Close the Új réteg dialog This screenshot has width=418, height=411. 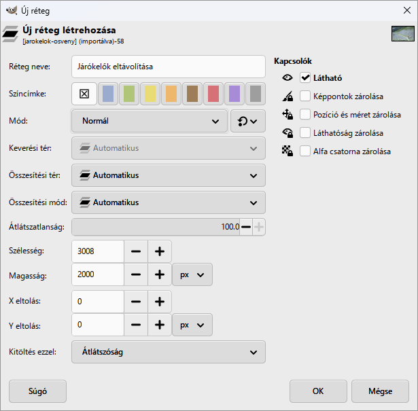pos(407,10)
